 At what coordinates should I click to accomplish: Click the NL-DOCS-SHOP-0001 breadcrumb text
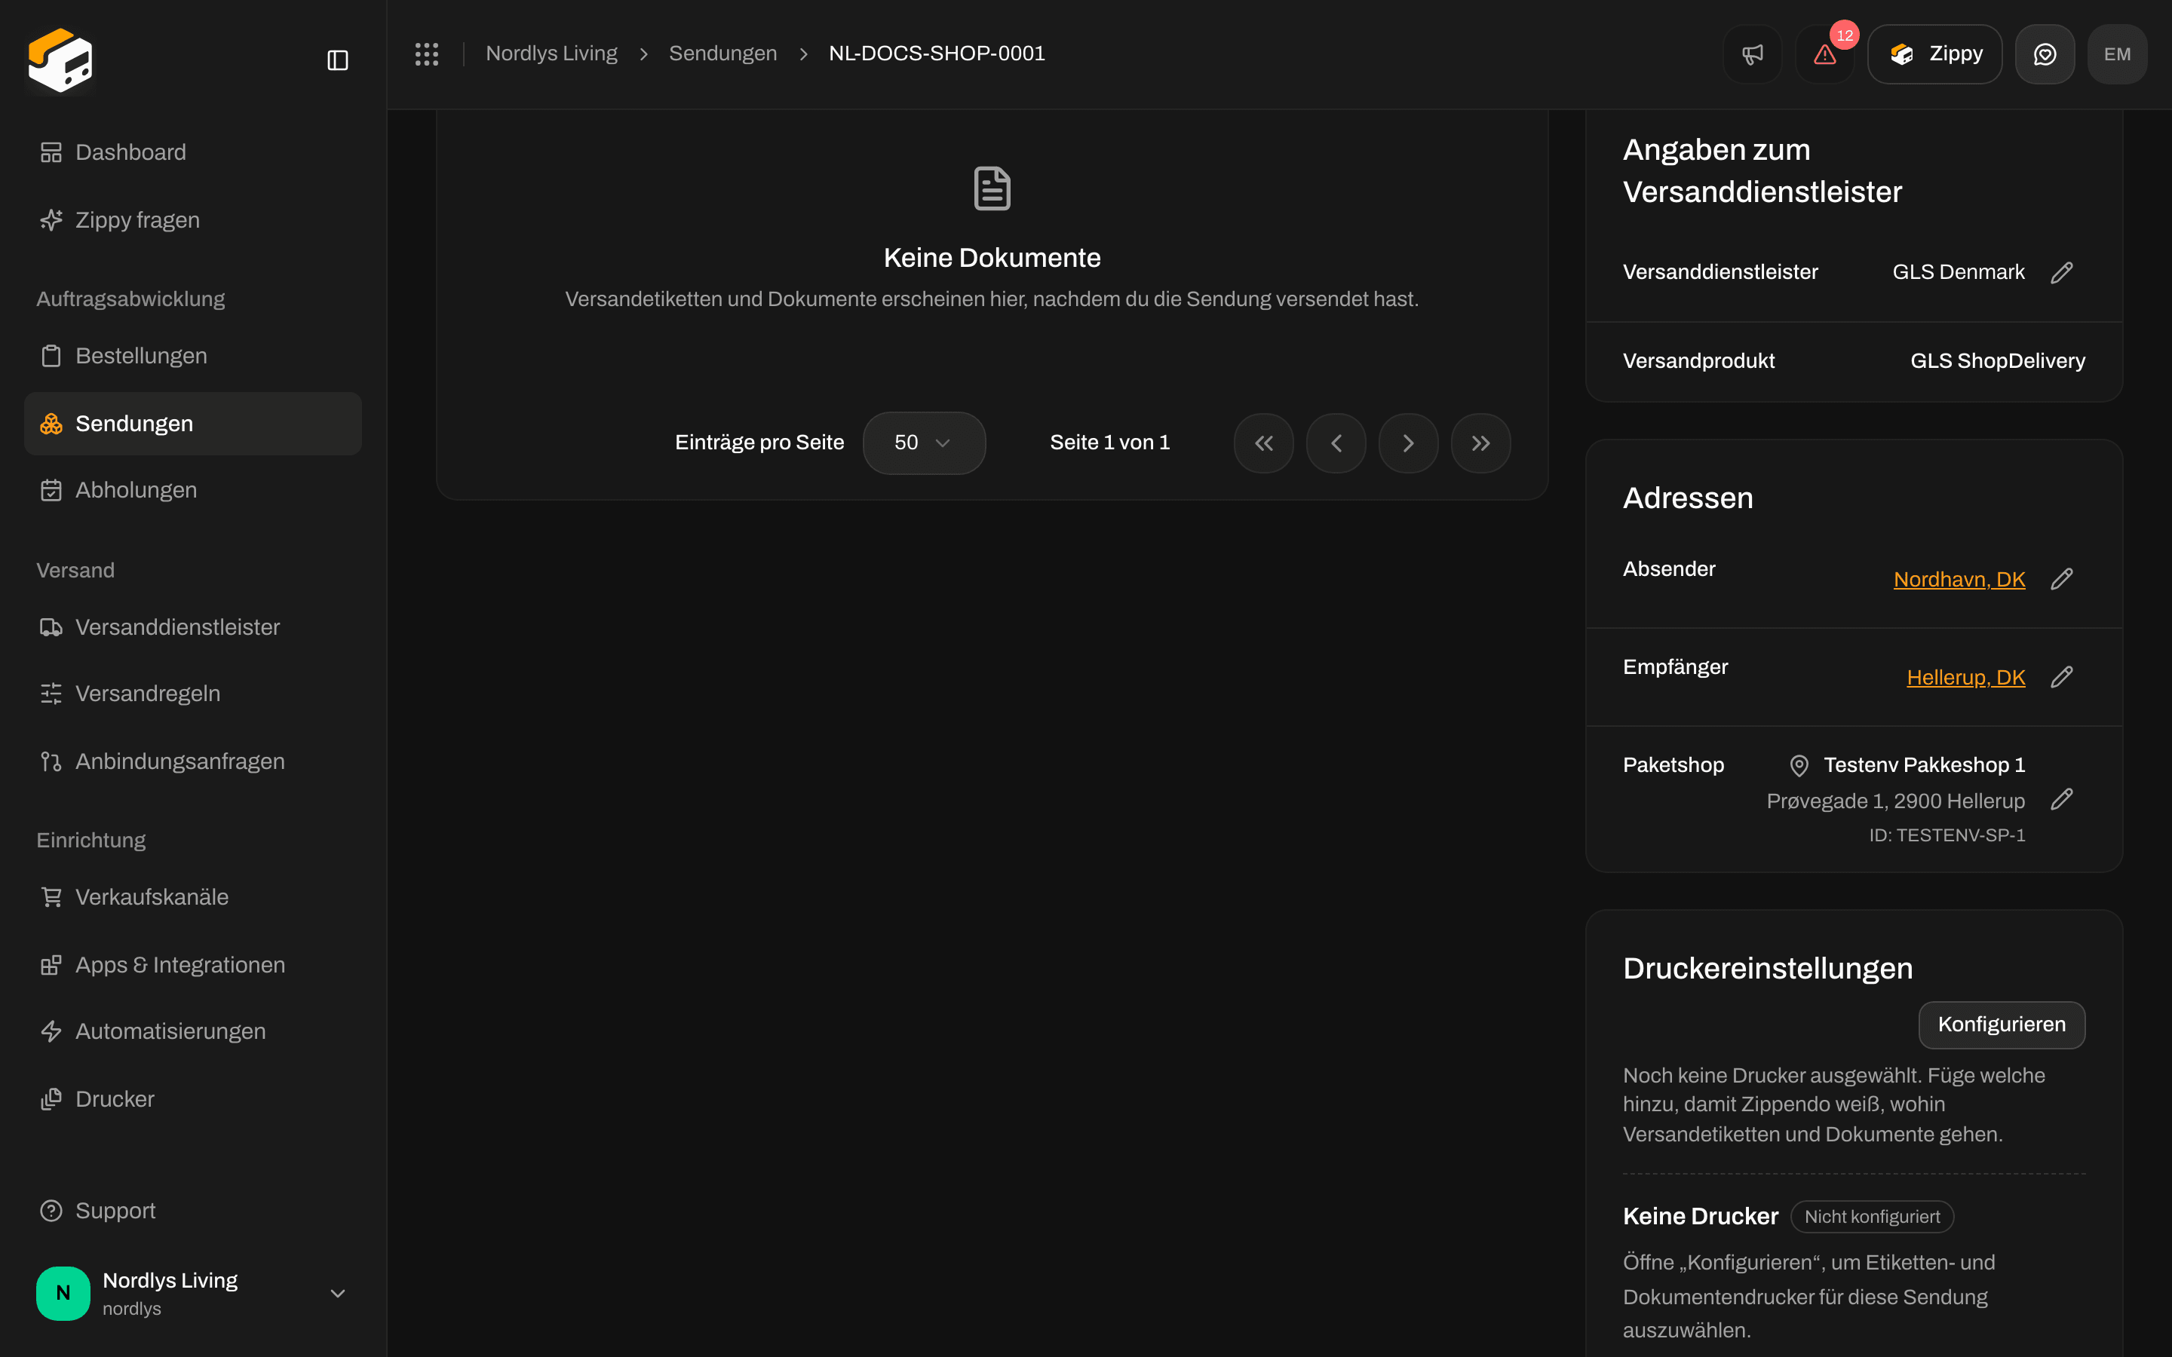[x=936, y=54]
